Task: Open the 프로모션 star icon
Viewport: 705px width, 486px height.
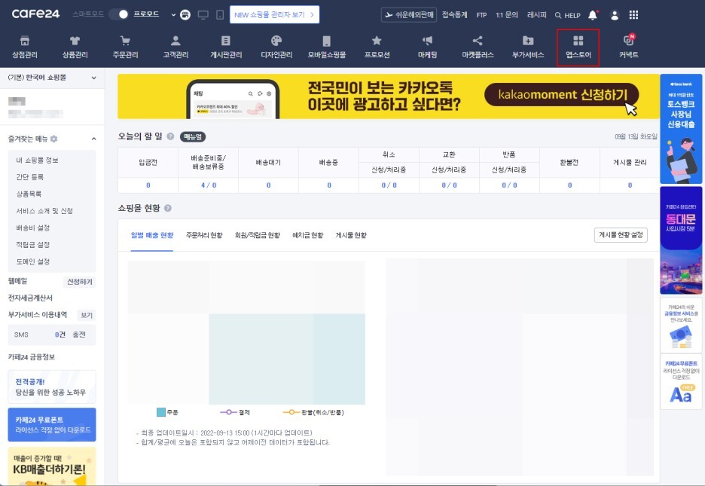Action: tap(377, 41)
